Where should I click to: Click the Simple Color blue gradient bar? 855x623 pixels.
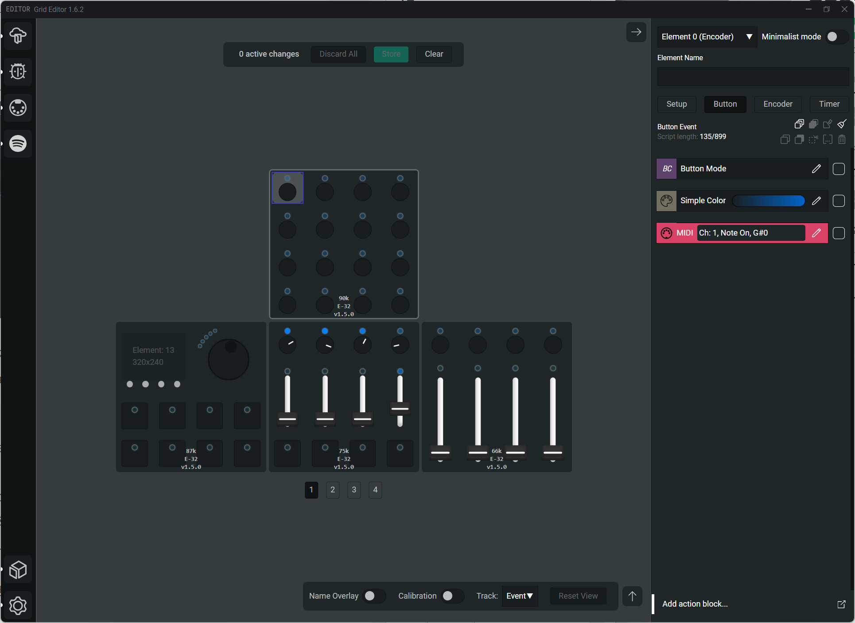coord(768,201)
